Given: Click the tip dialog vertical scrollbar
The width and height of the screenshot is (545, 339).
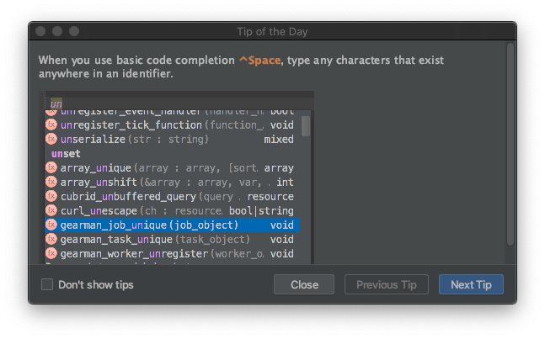Looking at the screenshot, I should (510, 143).
